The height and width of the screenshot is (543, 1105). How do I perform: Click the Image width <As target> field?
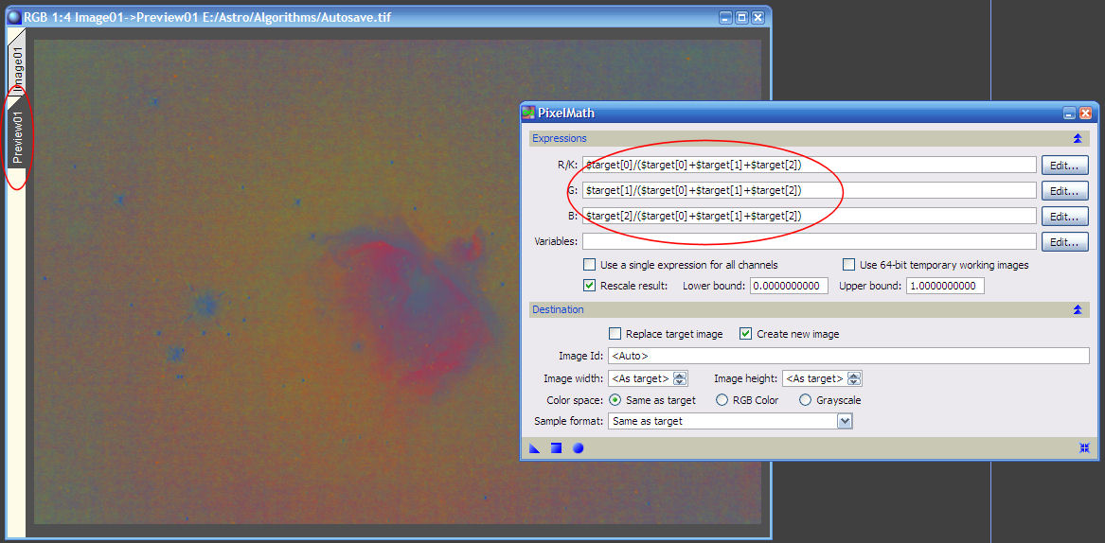click(x=641, y=379)
